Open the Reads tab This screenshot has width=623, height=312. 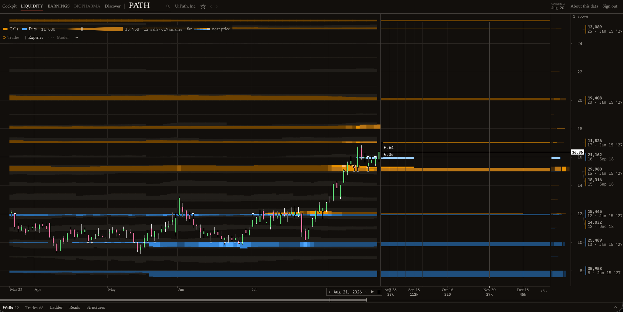click(75, 307)
